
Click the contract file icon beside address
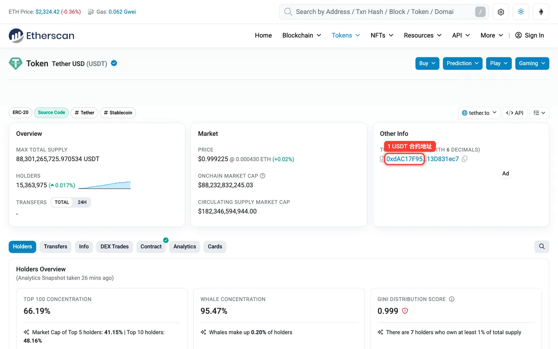coord(382,159)
